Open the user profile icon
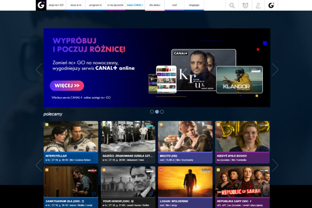The image size is (312, 208). pos(259,6)
